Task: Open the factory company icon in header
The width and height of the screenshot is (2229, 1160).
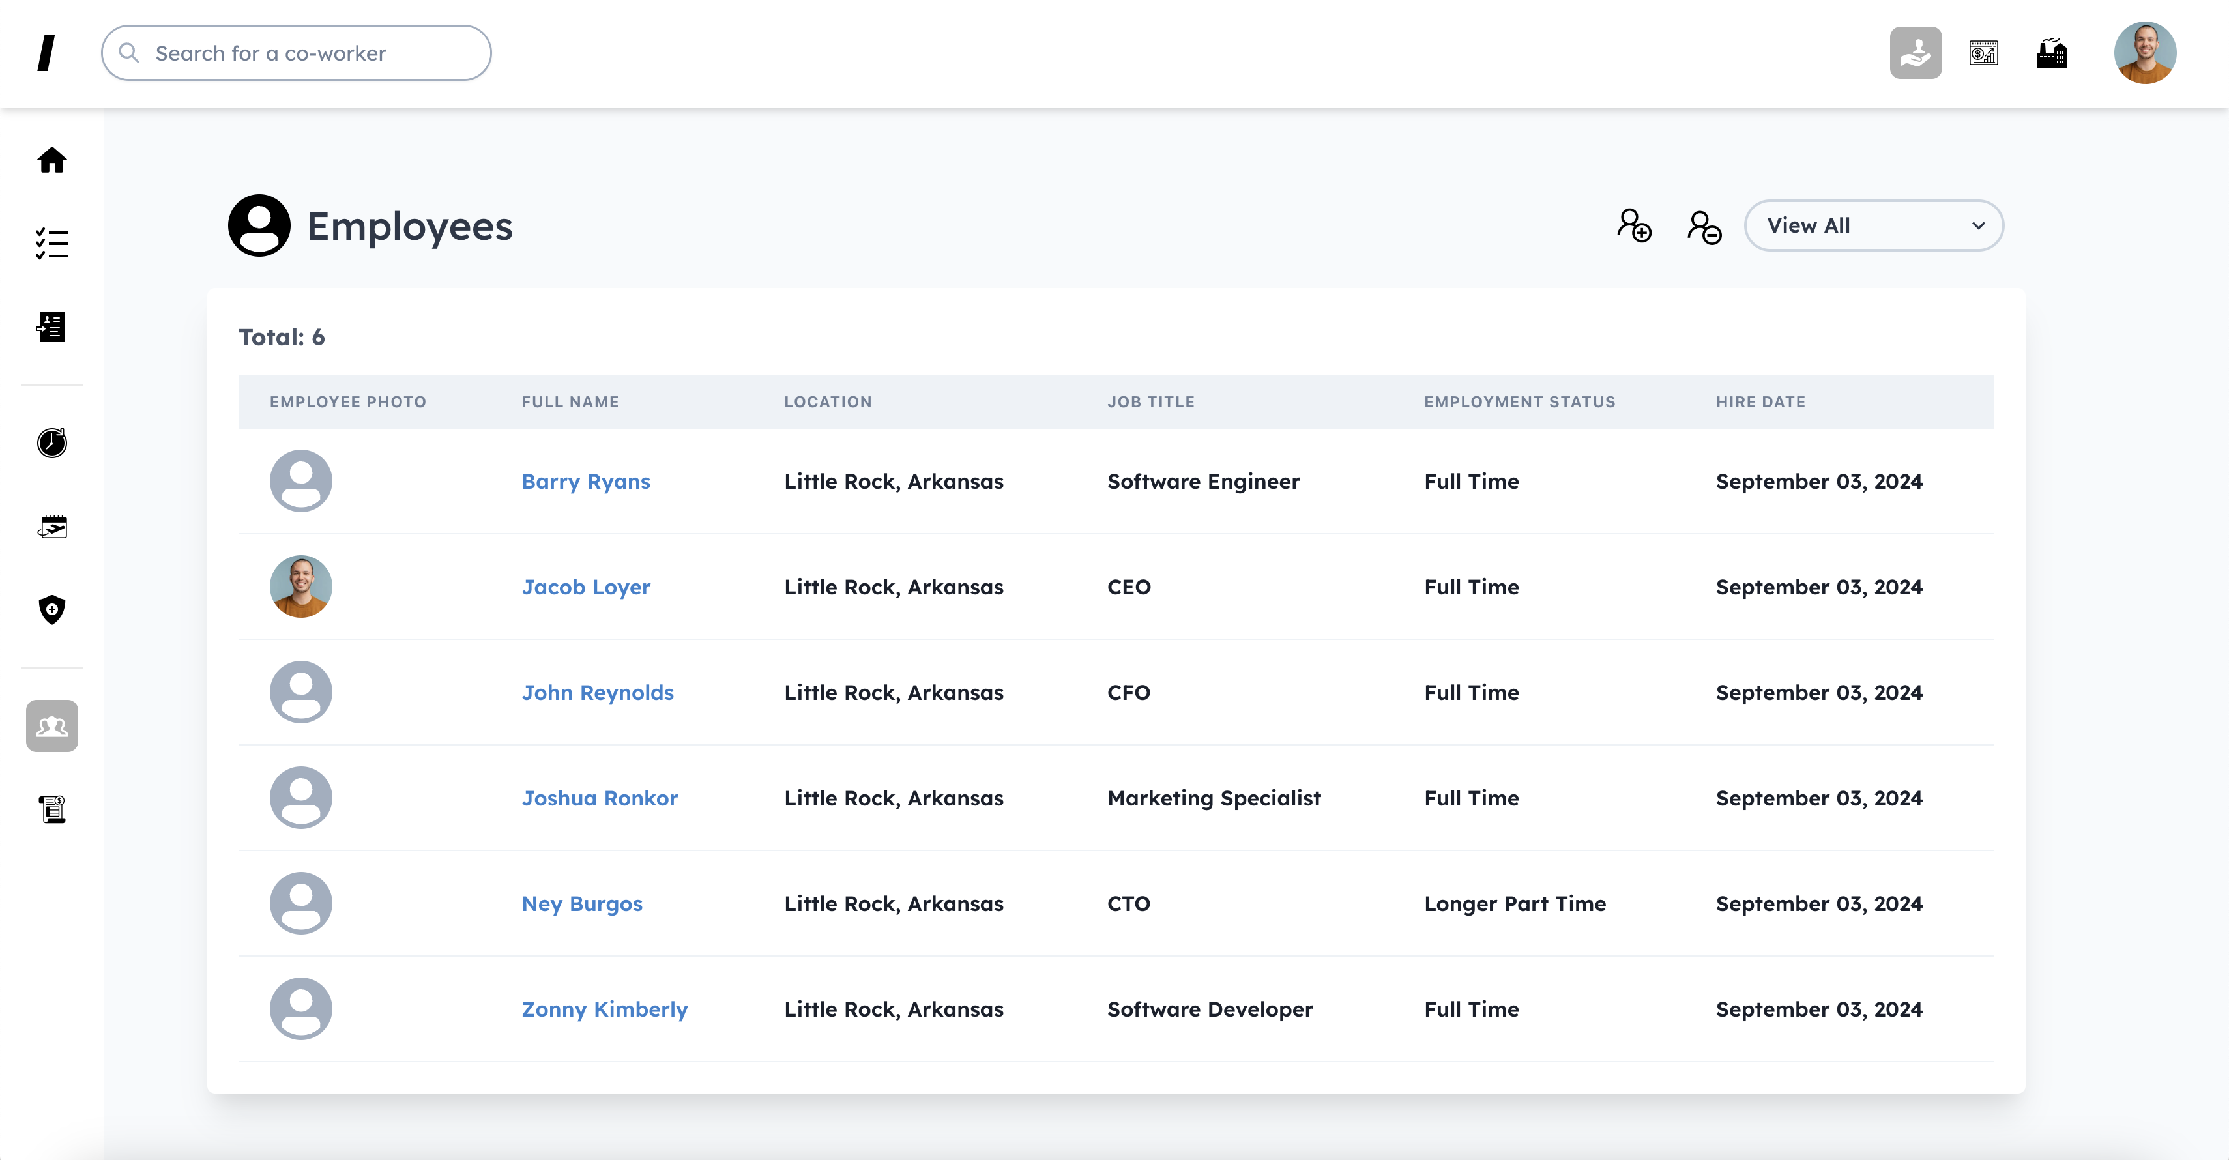Action: point(2051,53)
